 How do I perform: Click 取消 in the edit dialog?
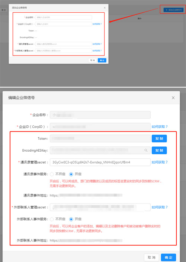[151, 257]
